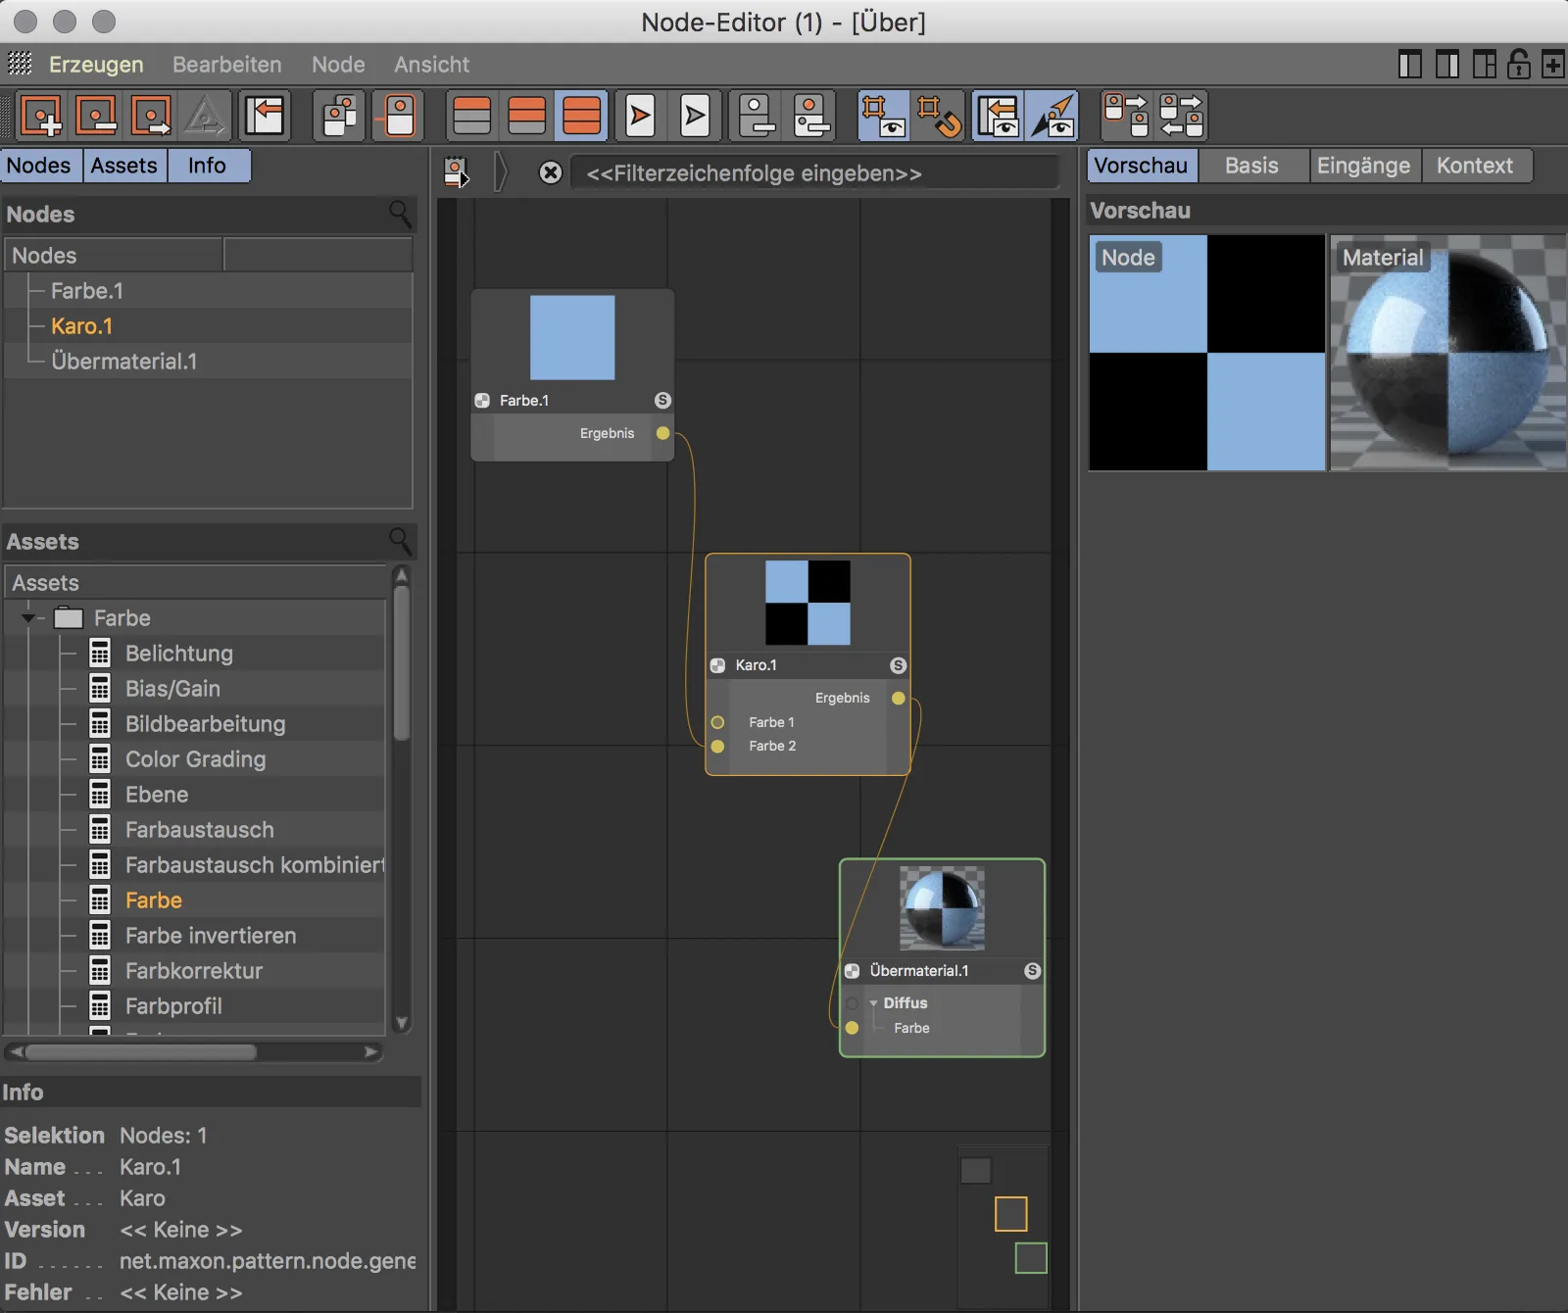Collapse preview icon on Übermaterial.1 node title

(x=852, y=971)
